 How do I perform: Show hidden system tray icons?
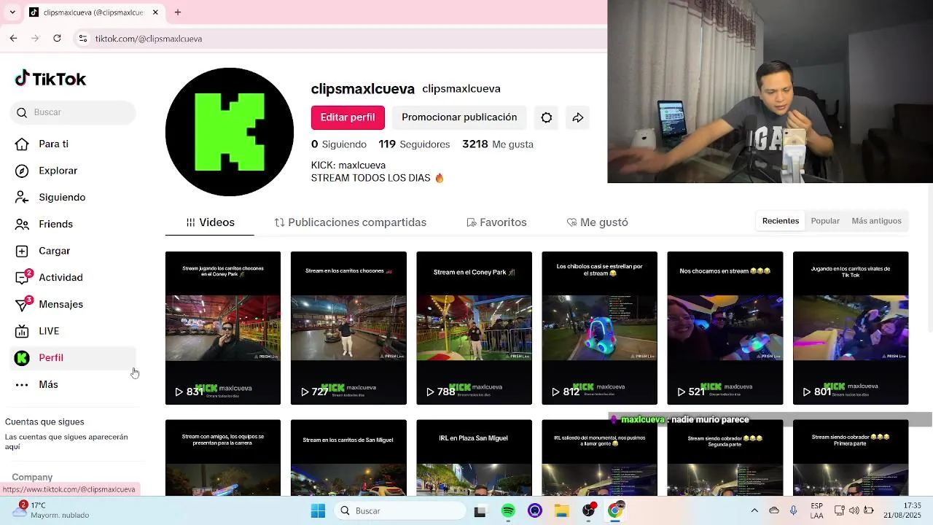click(x=754, y=510)
